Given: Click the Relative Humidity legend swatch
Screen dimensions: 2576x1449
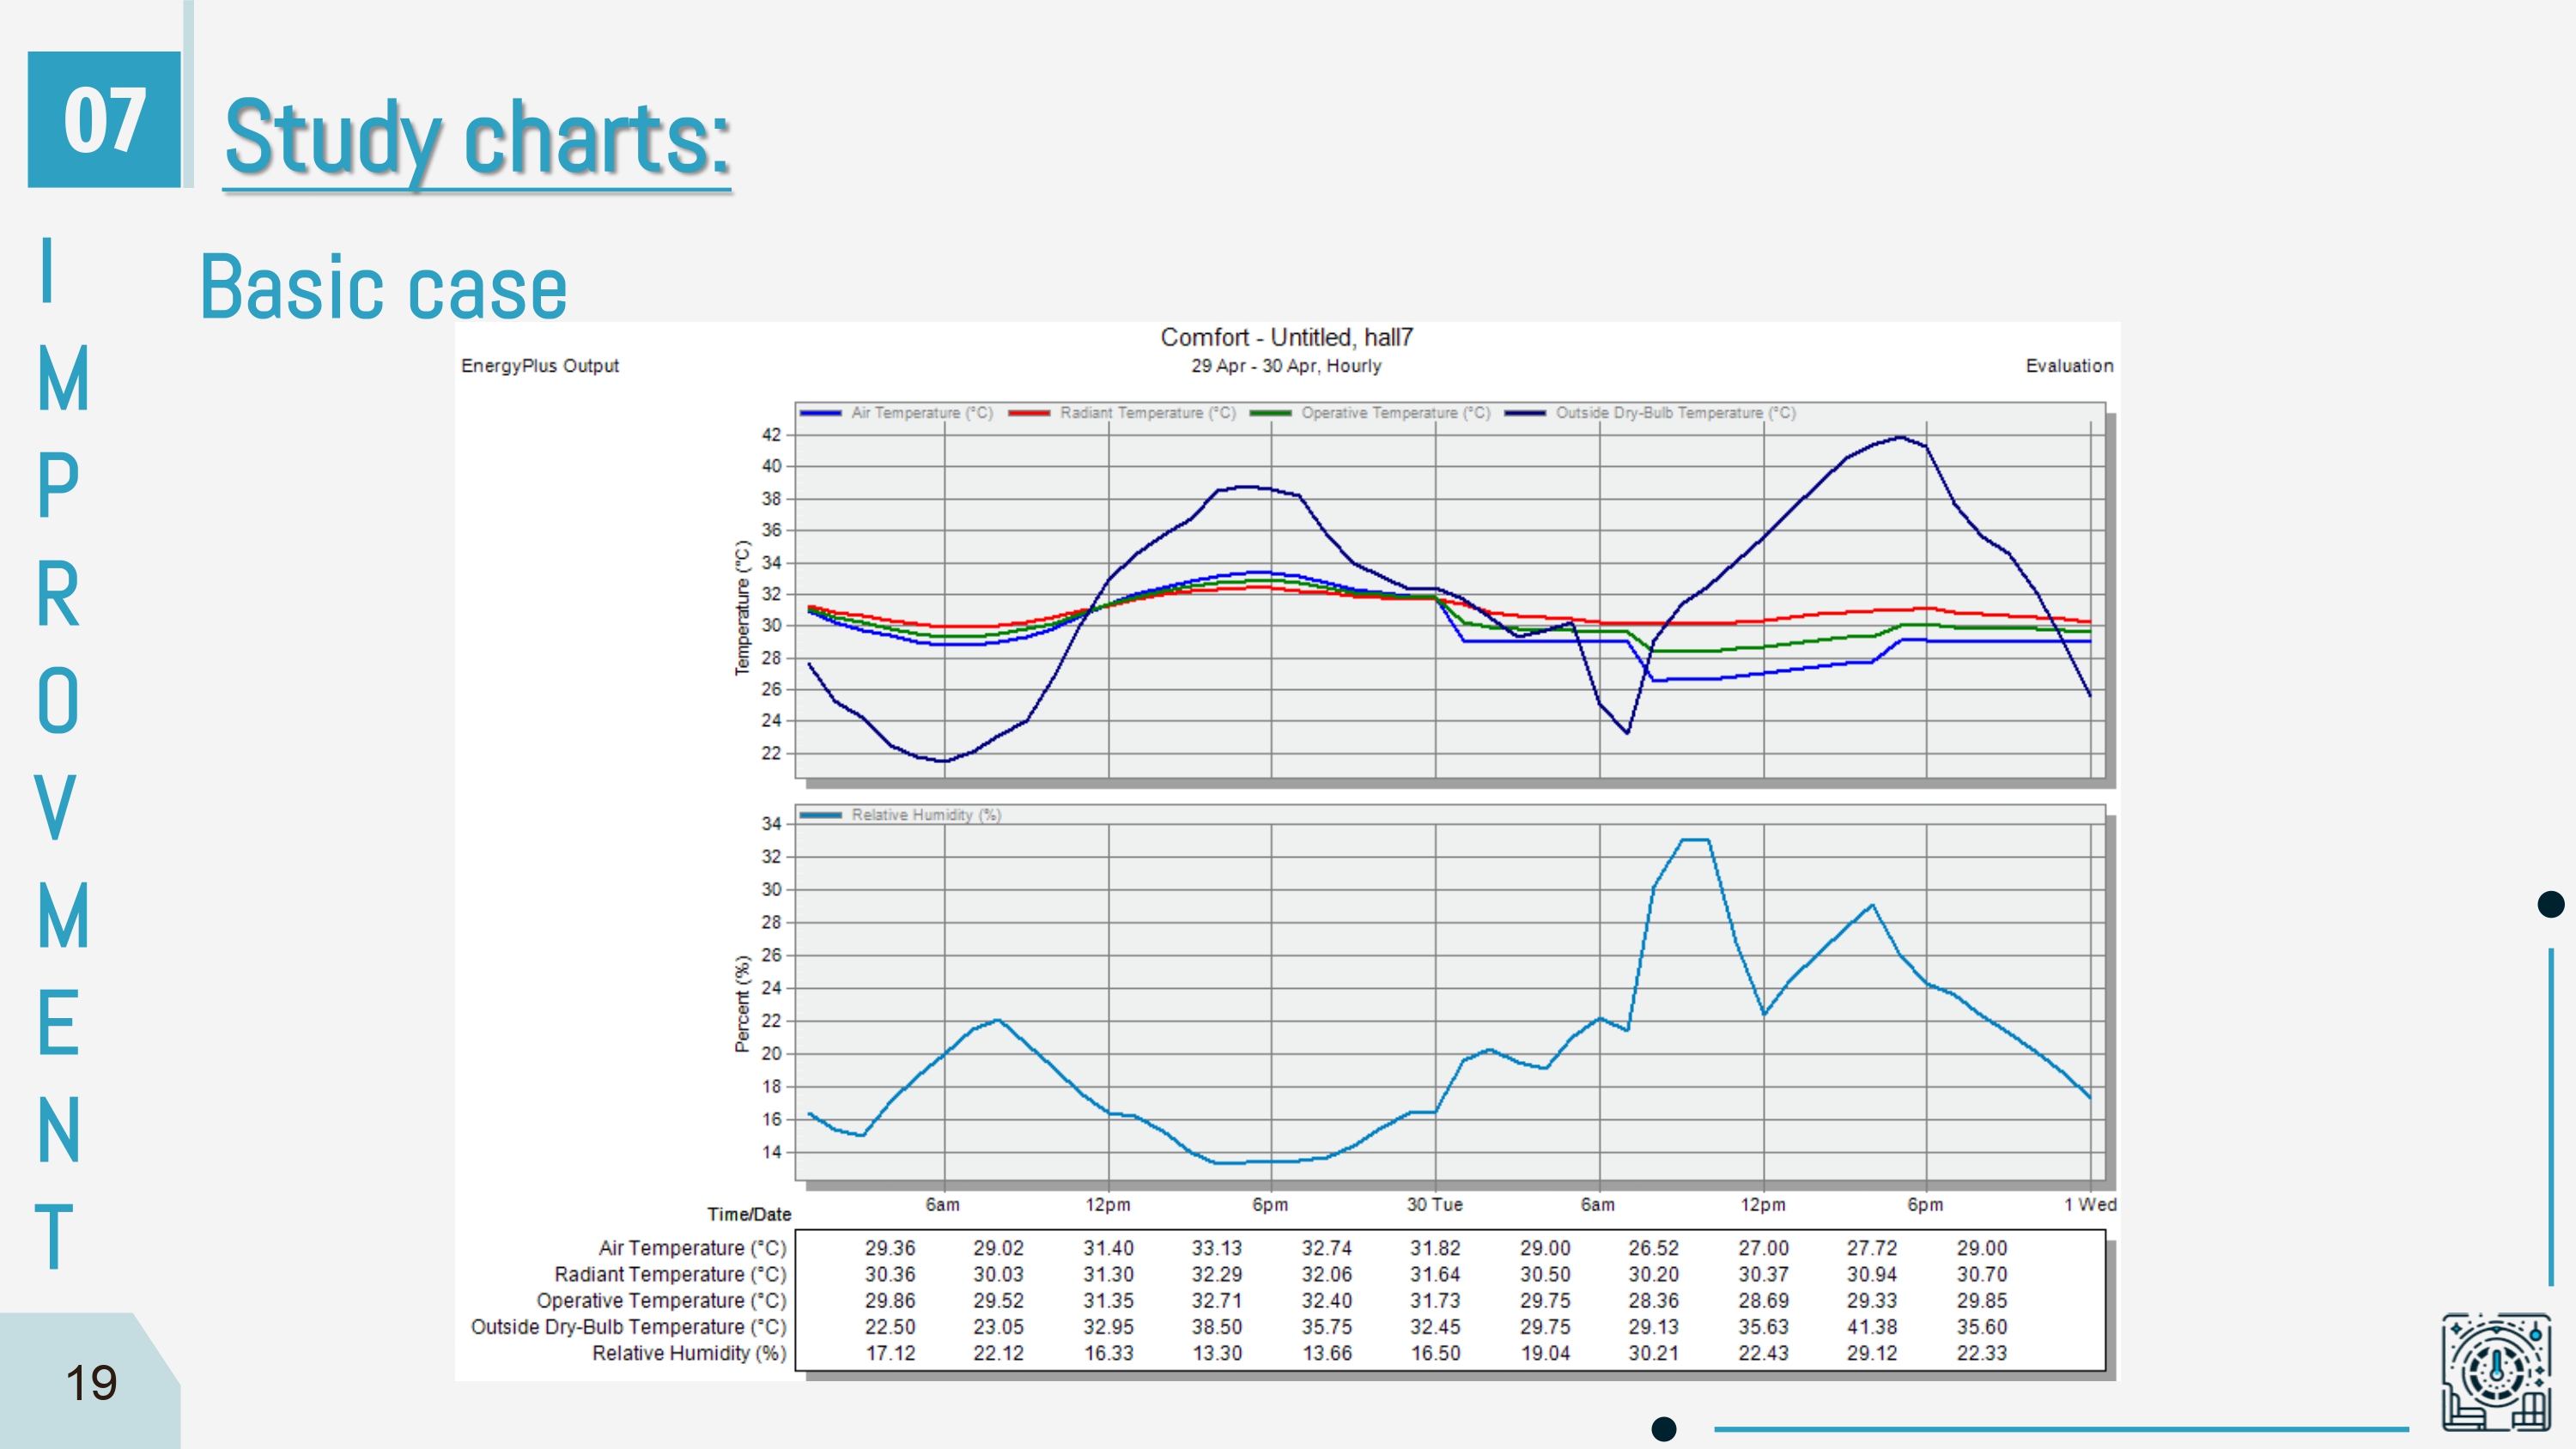Looking at the screenshot, I should point(820,815).
